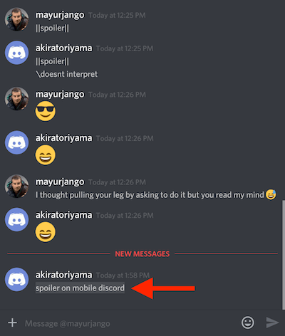Open the mayurjango username at 12:25 PM
Viewport: 285px width, 336px height.
(60, 15)
